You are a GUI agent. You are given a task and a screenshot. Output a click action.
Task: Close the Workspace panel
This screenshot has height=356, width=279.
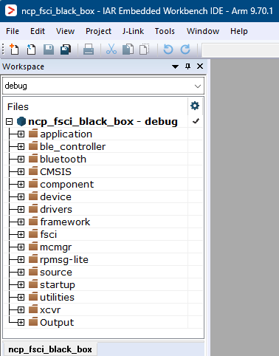tap(200, 66)
